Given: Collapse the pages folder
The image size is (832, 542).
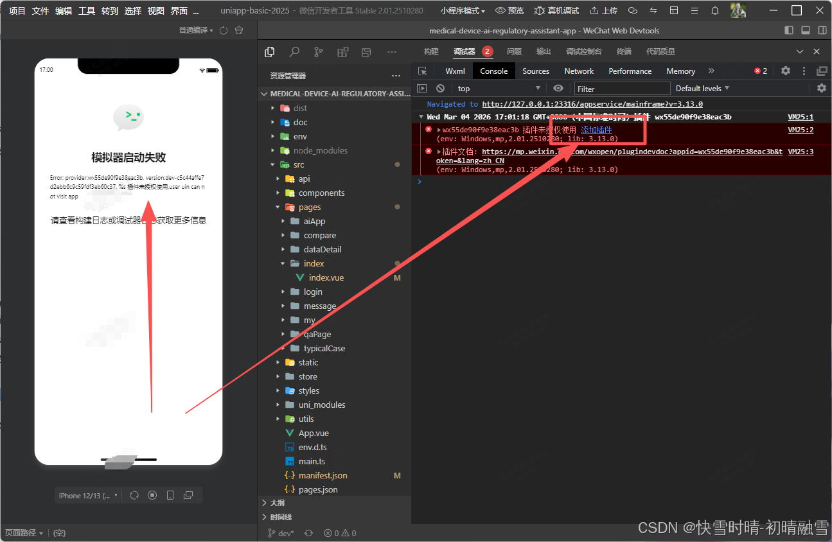Looking at the screenshot, I should [334, 207].
